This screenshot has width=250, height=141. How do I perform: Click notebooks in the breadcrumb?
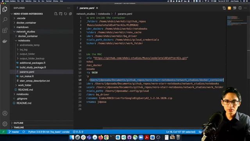104,14
